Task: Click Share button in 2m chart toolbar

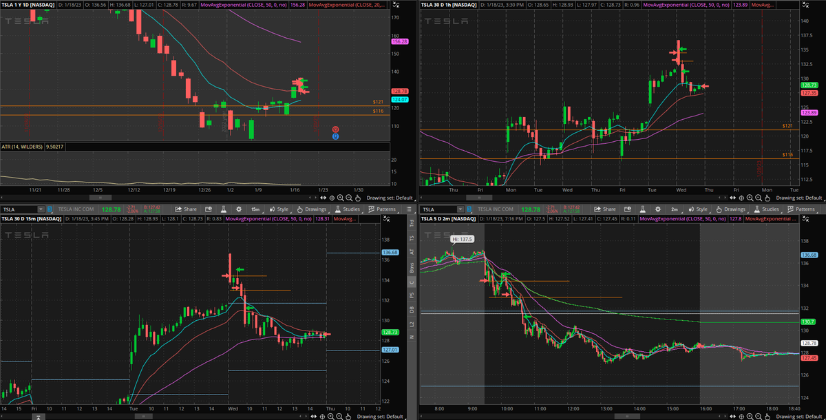Action: [x=605, y=209]
